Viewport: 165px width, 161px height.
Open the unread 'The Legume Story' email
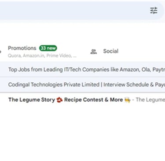[82, 100]
